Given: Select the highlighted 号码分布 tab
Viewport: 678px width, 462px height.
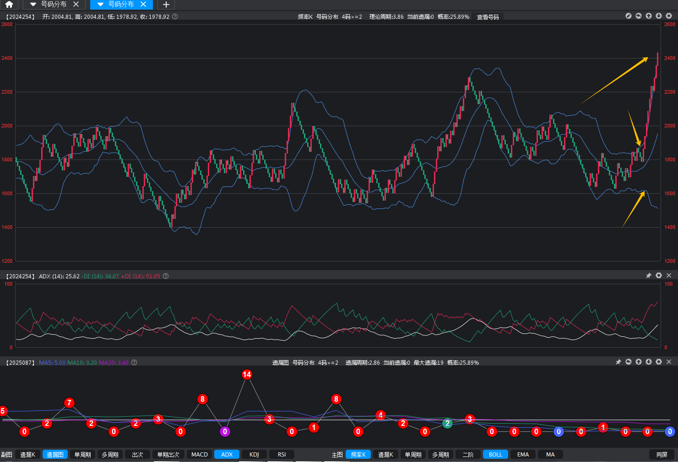Looking at the screenshot, I should click(x=121, y=4).
